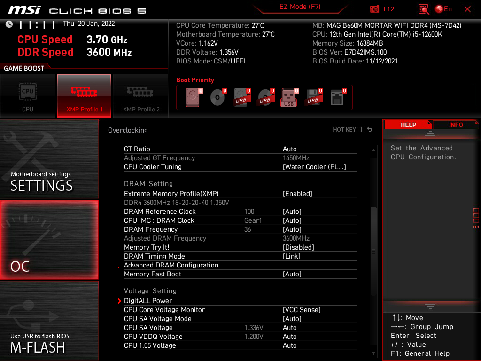This screenshot has width=481, height=361.
Task: Open Extreme Memory Profile(XMP) Enabled dropdown
Action: coord(297,194)
